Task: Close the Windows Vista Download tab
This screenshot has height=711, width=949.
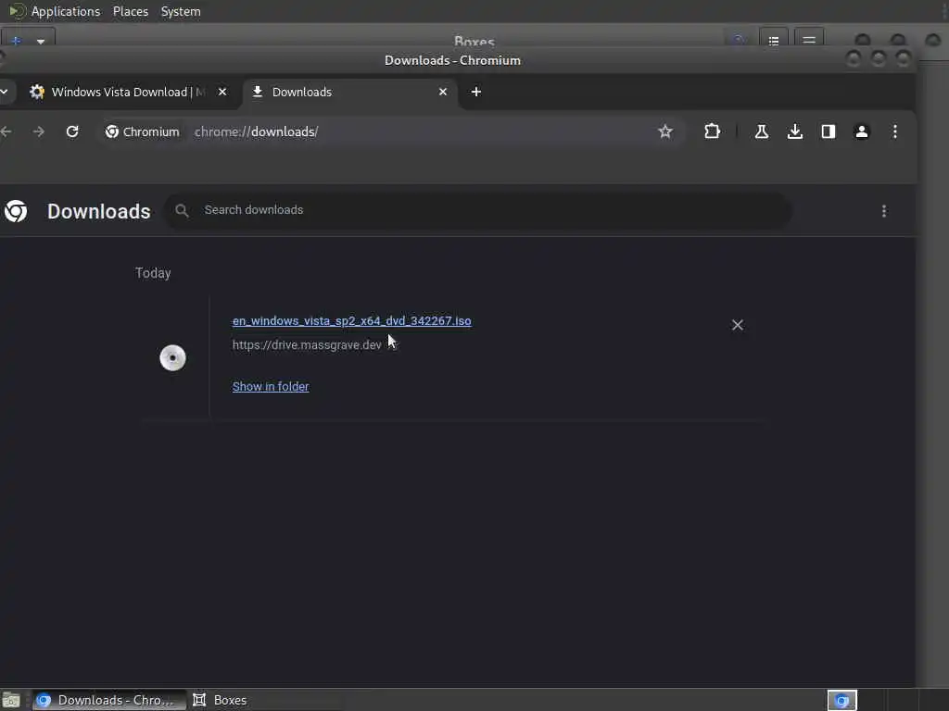Action: point(222,92)
